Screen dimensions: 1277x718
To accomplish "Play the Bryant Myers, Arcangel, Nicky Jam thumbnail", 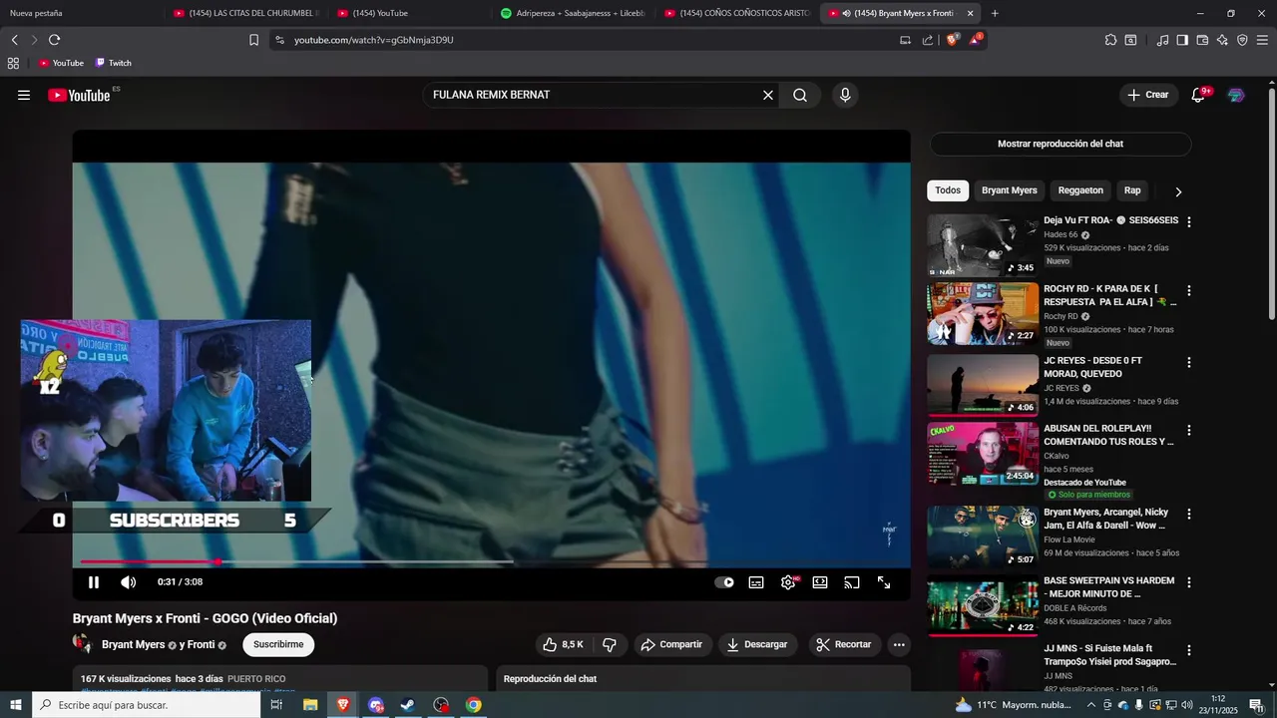I will pos(983,537).
